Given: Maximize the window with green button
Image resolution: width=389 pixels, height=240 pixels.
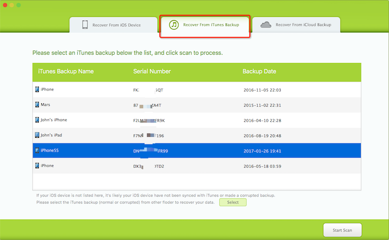Looking at the screenshot, I should tap(18, 5).
